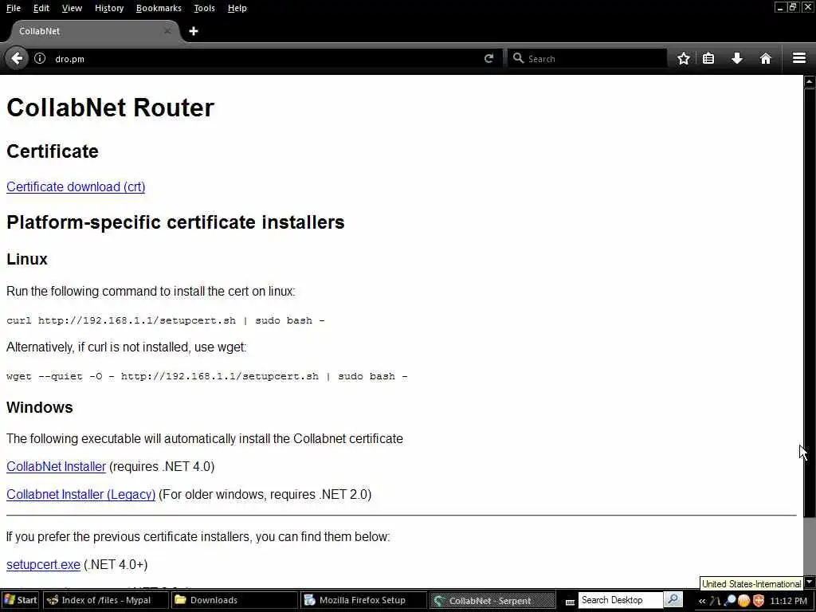Click the magnifier tray icon
Viewport: 816px width, 612px height.
(x=730, y=601)
